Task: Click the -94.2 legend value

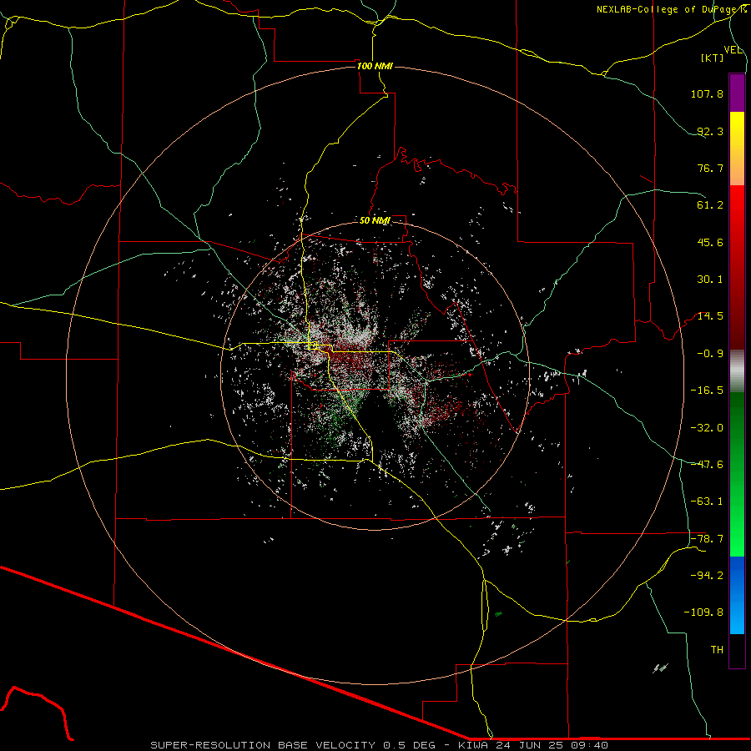Action: [707, 576]
